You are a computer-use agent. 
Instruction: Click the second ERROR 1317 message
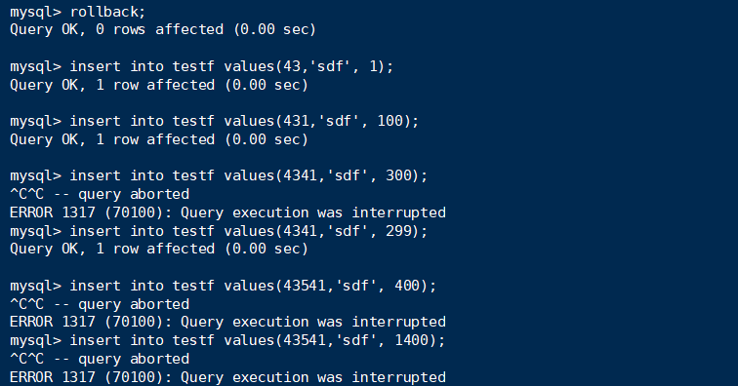tap(227, 322)
